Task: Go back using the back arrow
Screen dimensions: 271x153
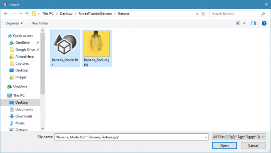Action: click(x=6, y=14)
